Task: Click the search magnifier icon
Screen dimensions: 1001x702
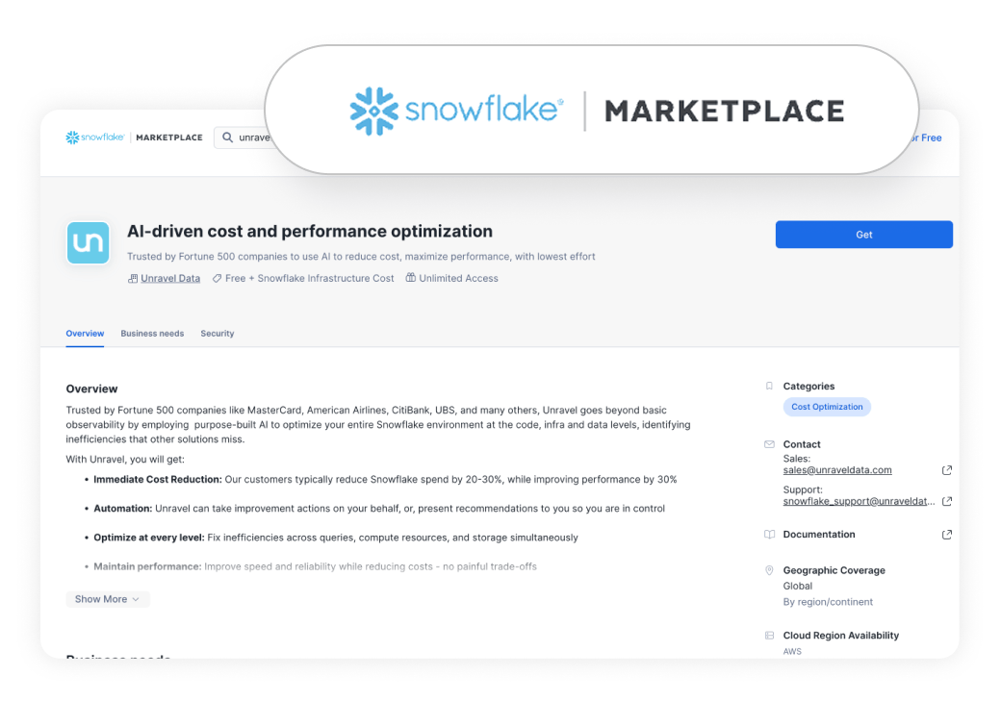Action: coord(227,138)
